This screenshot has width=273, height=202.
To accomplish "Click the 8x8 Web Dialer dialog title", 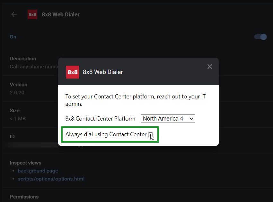I will coord(103,72).
